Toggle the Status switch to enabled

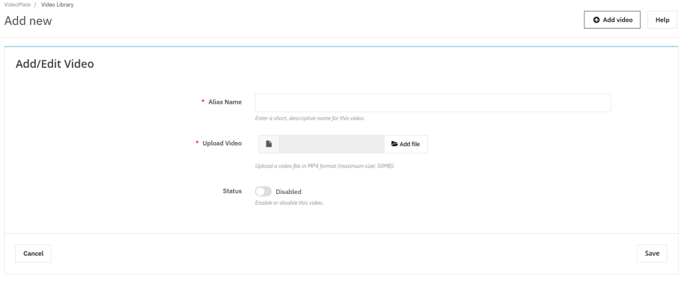tap(263, 192)
